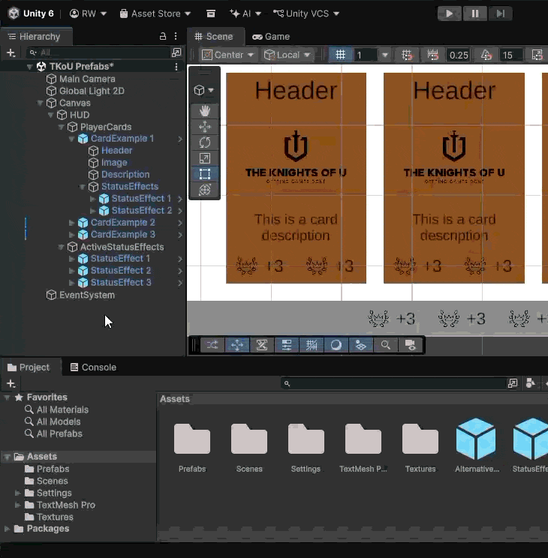
Task: Select the Hierarchy tab
Action: point(35,36)
